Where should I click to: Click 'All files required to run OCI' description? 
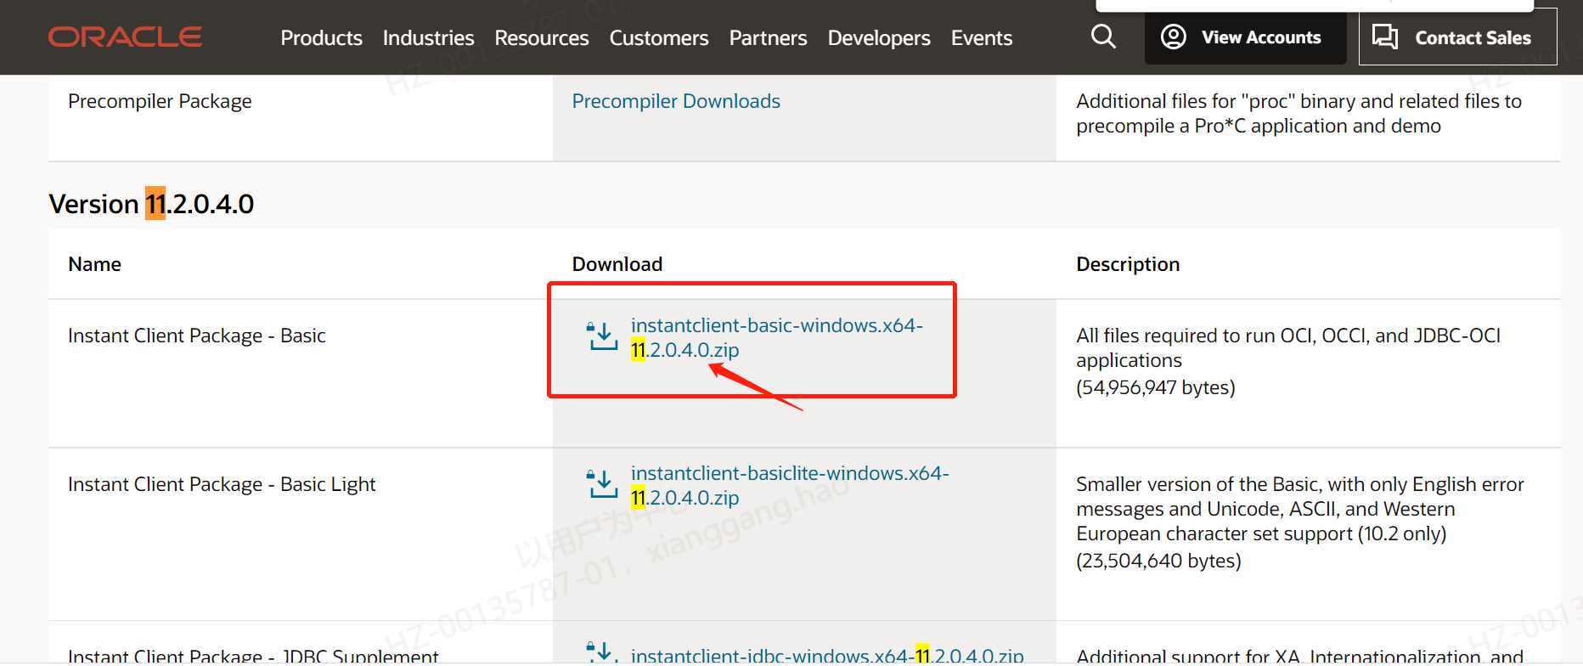[x=1288, y=347]
